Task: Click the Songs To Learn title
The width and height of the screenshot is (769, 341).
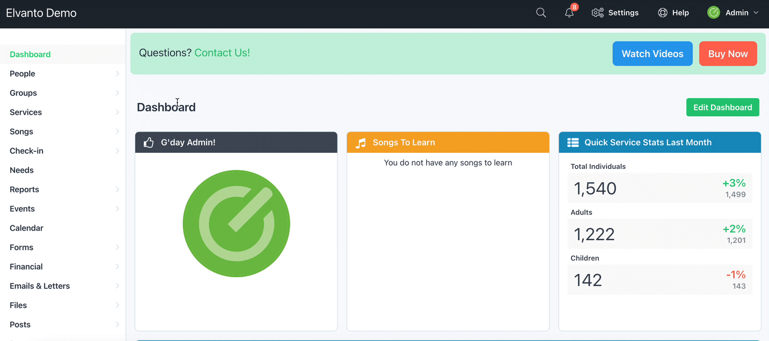Action: (x=404, y=143)
